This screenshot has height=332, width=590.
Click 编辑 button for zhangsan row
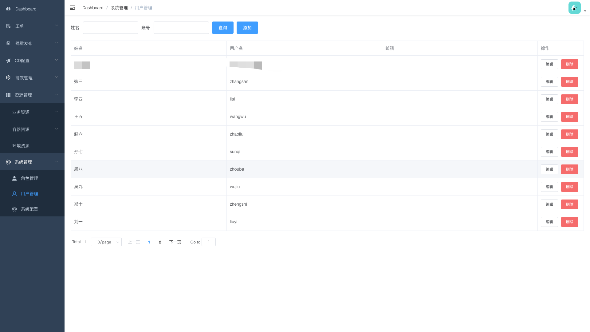pyautogui.click(x=549, y=82)
